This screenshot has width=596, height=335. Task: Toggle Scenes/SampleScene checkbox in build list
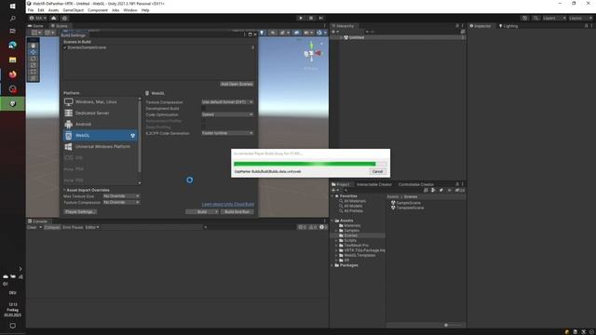tap(65, 47)
